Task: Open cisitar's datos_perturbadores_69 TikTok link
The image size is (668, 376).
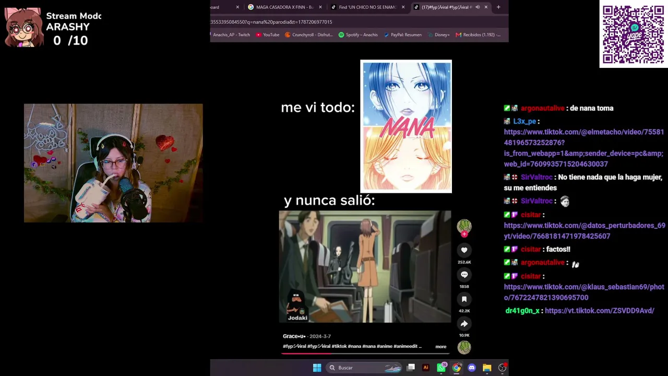Action: (x=584, y=231)
